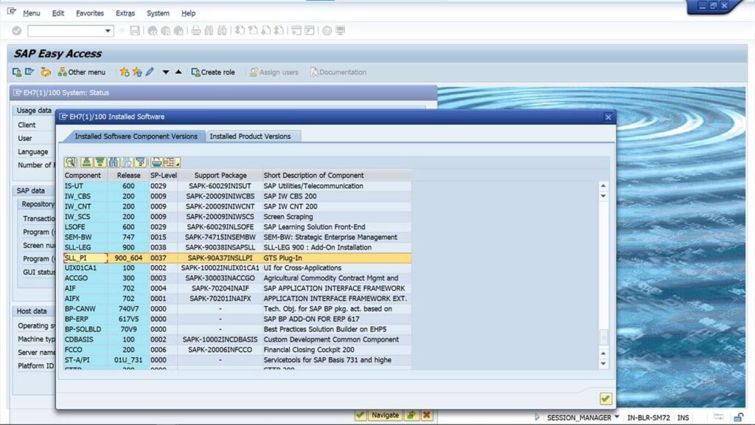Select the find (binoculars) icon in the dialog
The height and width of the screenshot is (425, 755).
(113, 162)
